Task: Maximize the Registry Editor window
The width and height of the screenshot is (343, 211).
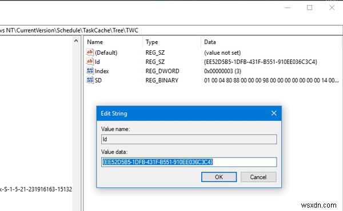Action: click(309, 7)
